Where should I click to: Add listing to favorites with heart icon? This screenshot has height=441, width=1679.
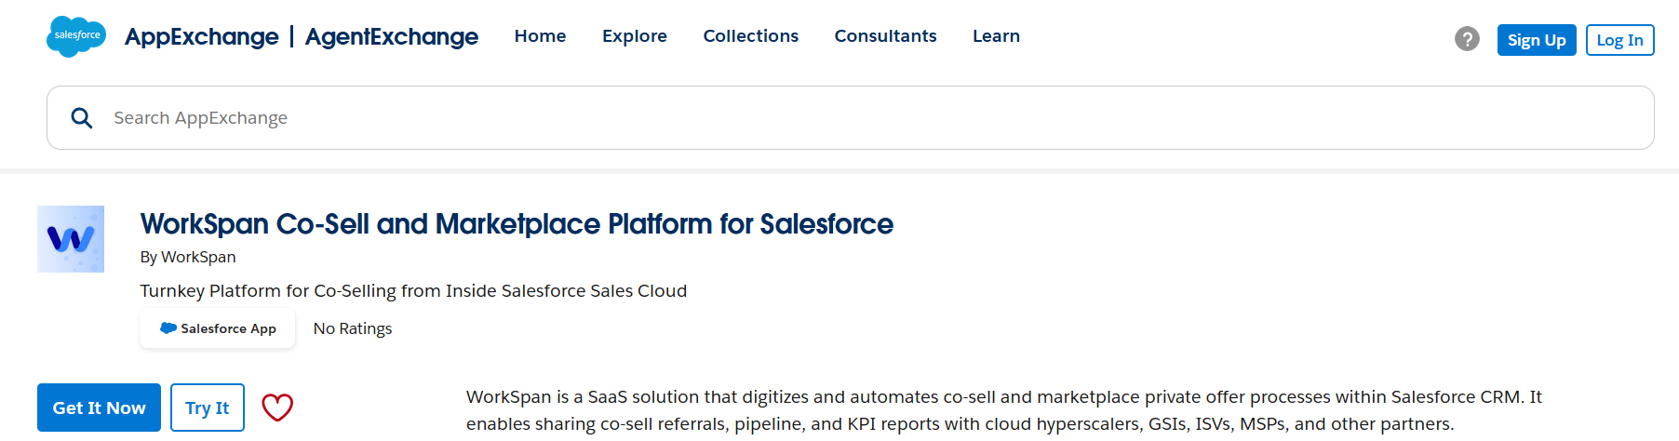277,408
